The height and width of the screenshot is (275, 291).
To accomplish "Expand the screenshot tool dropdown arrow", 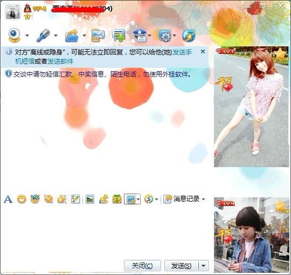I will 138,200.
